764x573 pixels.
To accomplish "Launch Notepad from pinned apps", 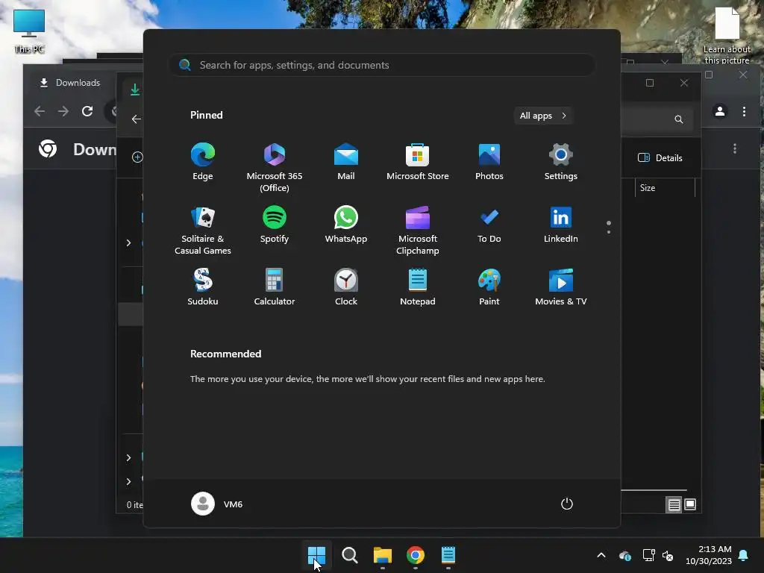I will [x=418, y=287].
